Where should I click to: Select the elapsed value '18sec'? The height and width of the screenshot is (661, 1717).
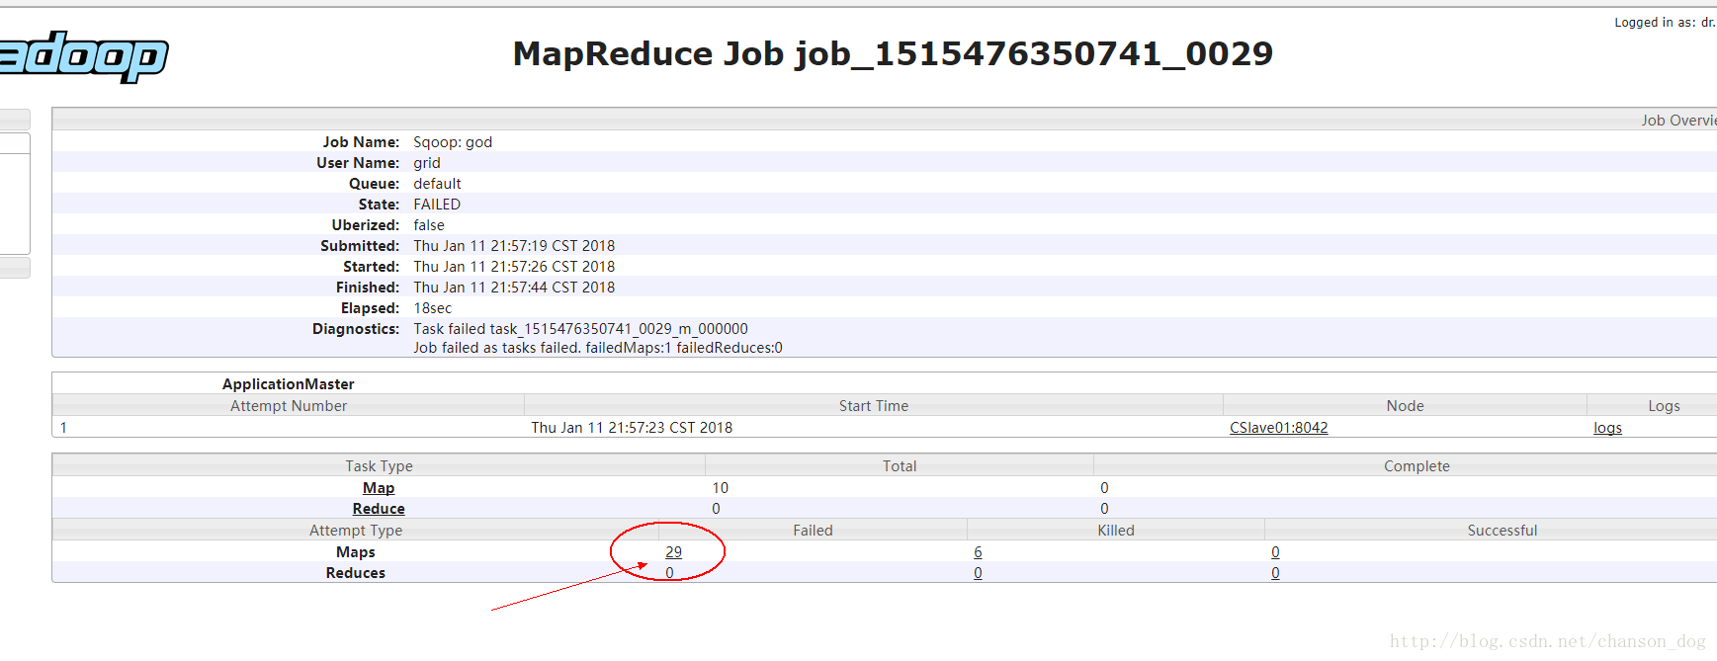(432, 308)
